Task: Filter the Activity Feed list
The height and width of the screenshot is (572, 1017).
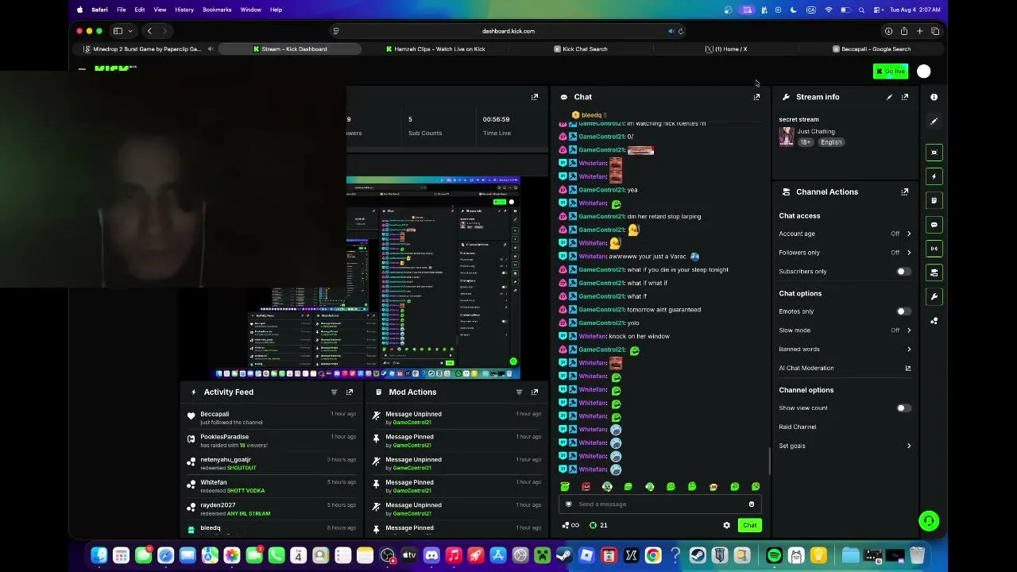Action: click(x=334, y=392)
